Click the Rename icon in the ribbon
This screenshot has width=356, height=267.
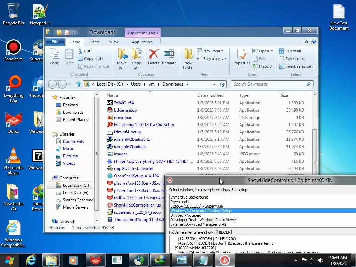click(x=169, y=55)
